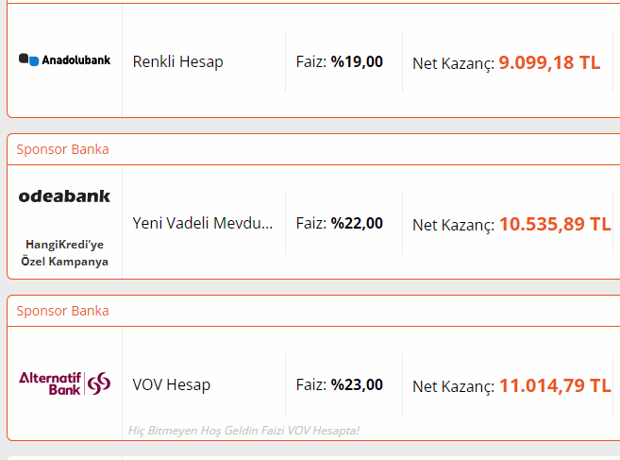Click the Faiz label in Alternatif Bank row
This screenshot has width=620, height=460.
click(311, 384)
